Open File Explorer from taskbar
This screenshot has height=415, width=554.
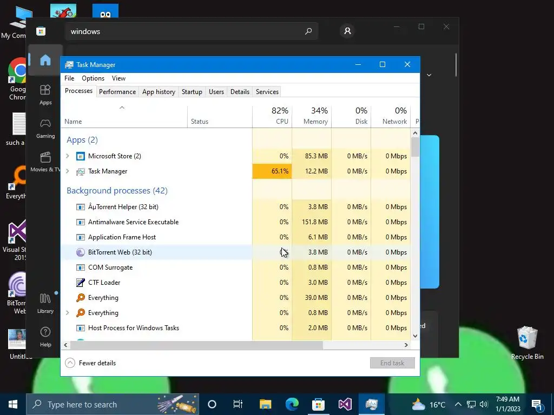pos(265,404)
